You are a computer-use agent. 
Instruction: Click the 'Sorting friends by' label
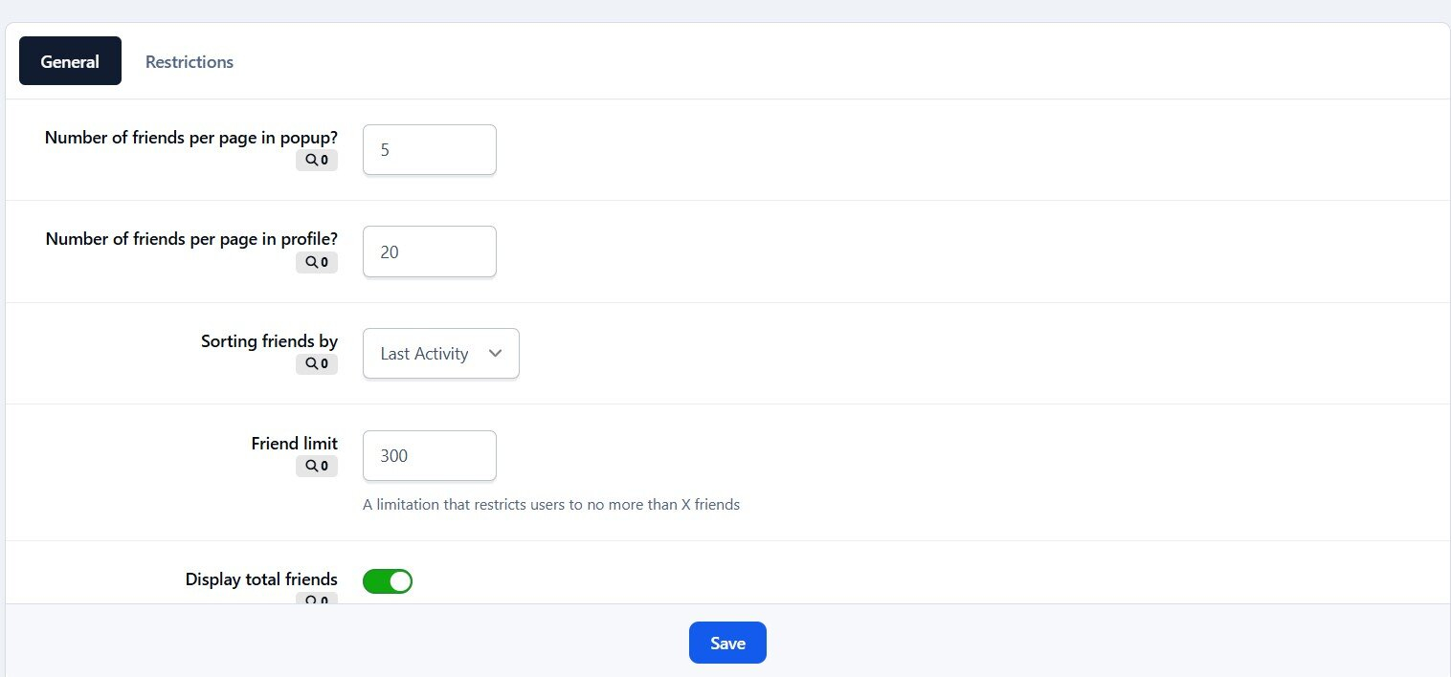(x=269, y=341)
